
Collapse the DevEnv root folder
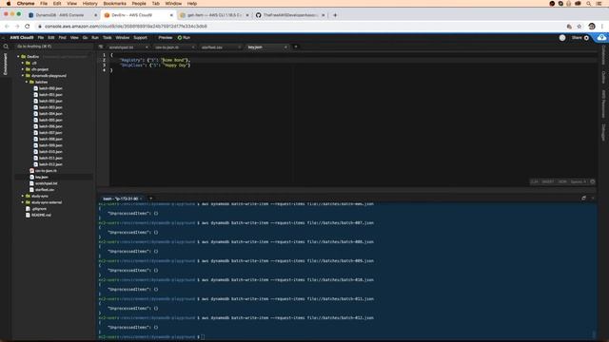pos(18,57)
